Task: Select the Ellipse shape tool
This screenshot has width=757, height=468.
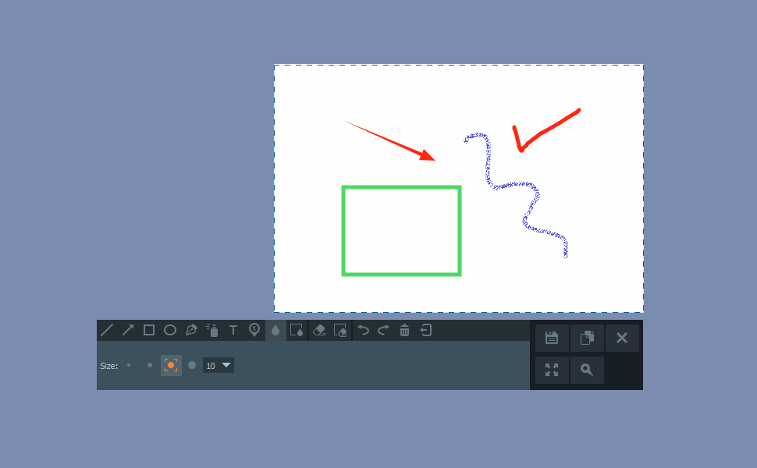Action: point(170,330)
